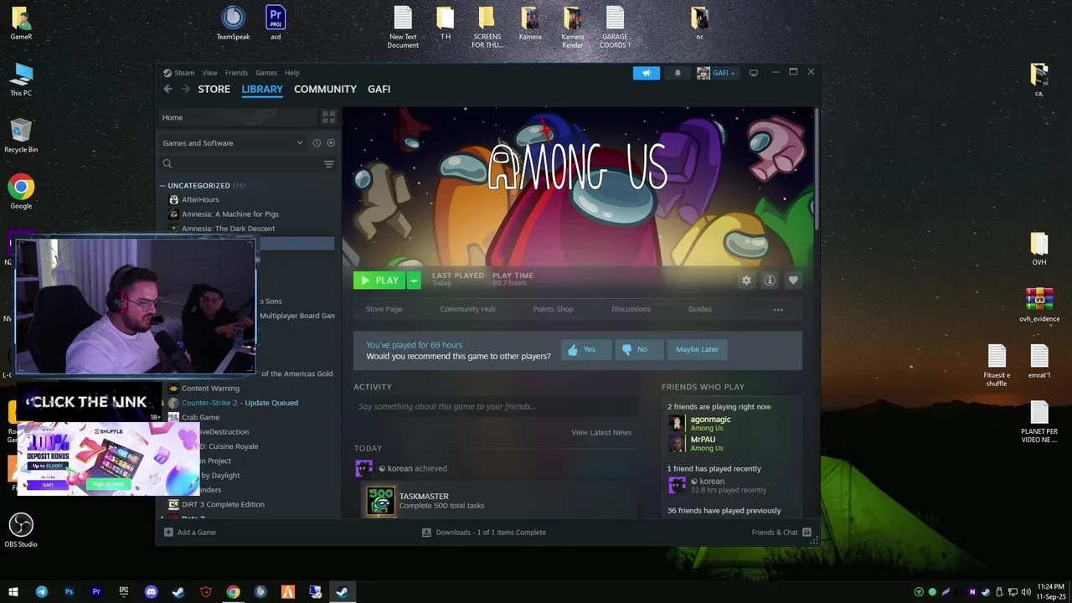Image resolution: width=1072 pixels, height=603 pixels.
Task: Open collections grid view icon next to Home
Action: 328,117
